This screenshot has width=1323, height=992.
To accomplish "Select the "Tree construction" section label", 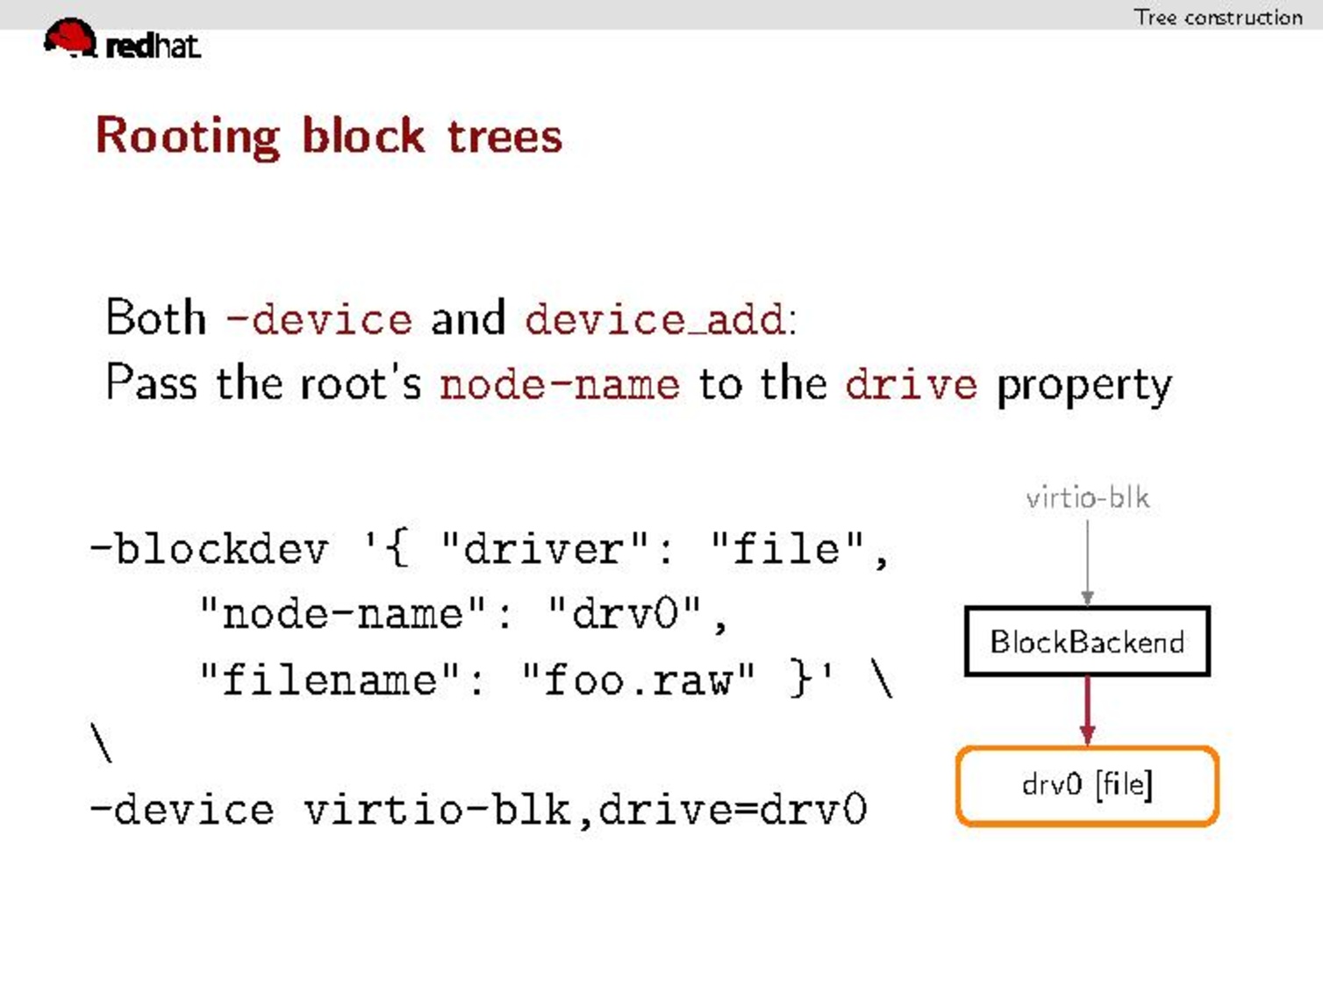I will pos(1217,17).
